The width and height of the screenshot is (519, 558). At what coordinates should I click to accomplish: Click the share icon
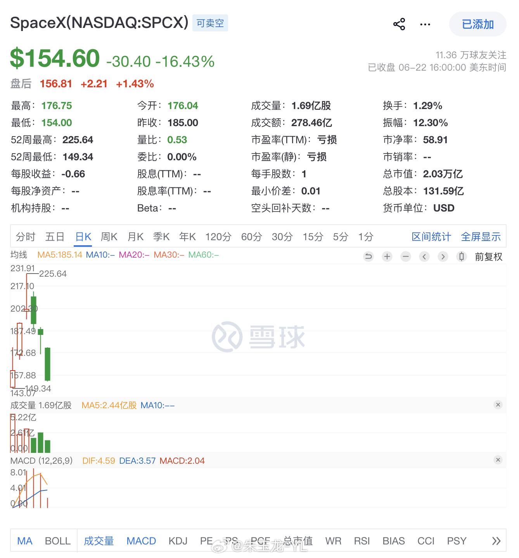pyautogui.click(x=399, y=24)
